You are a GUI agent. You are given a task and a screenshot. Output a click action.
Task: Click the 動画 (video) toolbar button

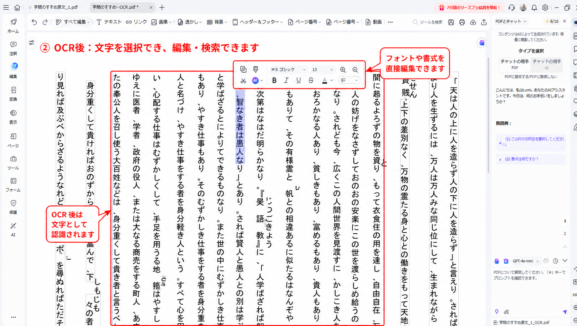click(373, 22)
